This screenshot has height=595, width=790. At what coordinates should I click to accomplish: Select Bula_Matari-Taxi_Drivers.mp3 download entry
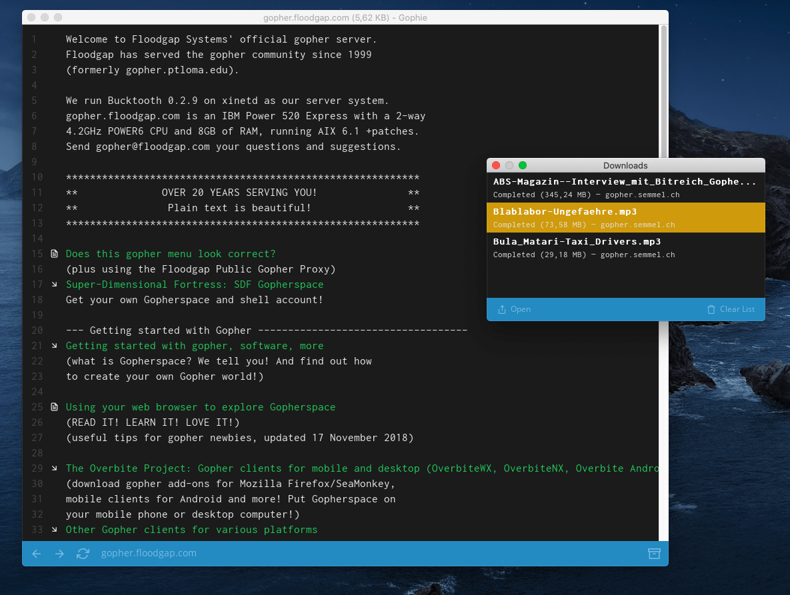[x=625, y=247]
